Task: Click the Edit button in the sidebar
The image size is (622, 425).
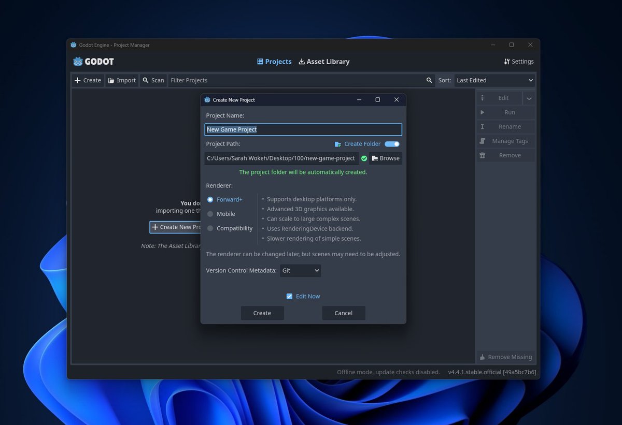Action: [499, 98]
